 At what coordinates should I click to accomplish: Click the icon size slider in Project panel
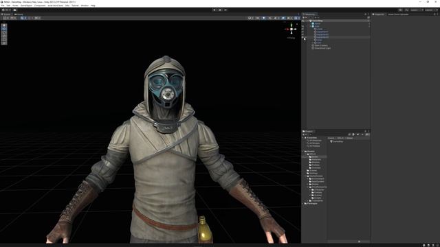point(360,242)
